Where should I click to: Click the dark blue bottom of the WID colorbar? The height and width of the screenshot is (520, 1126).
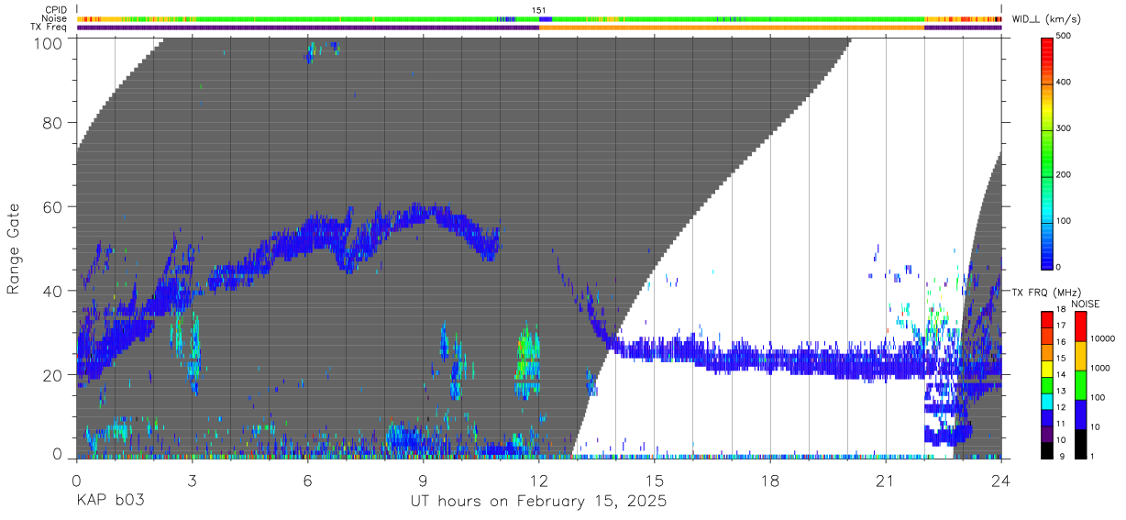pos(1047,260)
